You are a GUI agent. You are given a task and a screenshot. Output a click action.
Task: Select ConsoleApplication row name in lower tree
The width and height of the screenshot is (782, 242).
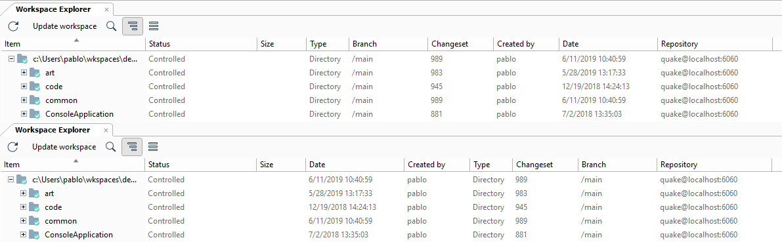[79, 235]
